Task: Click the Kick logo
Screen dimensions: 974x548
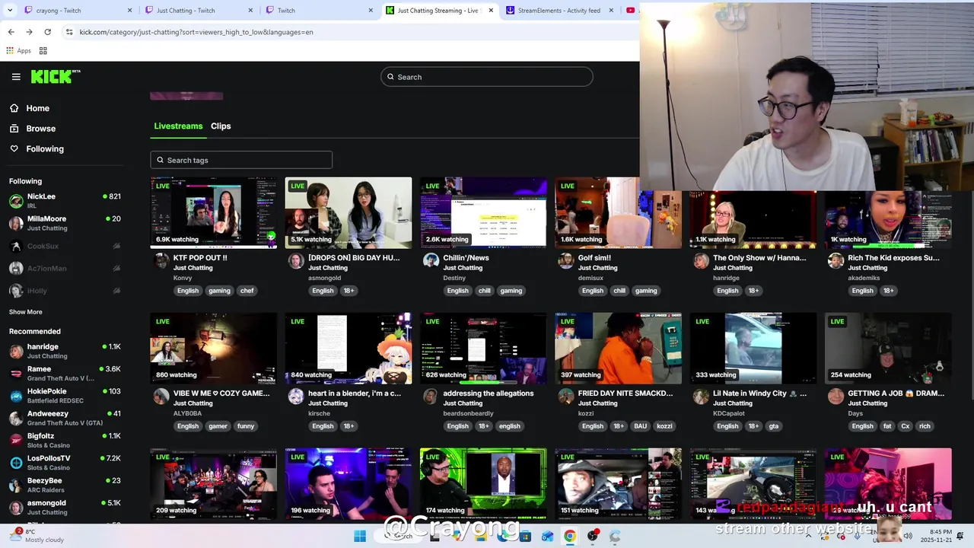Action: (55, 76)
